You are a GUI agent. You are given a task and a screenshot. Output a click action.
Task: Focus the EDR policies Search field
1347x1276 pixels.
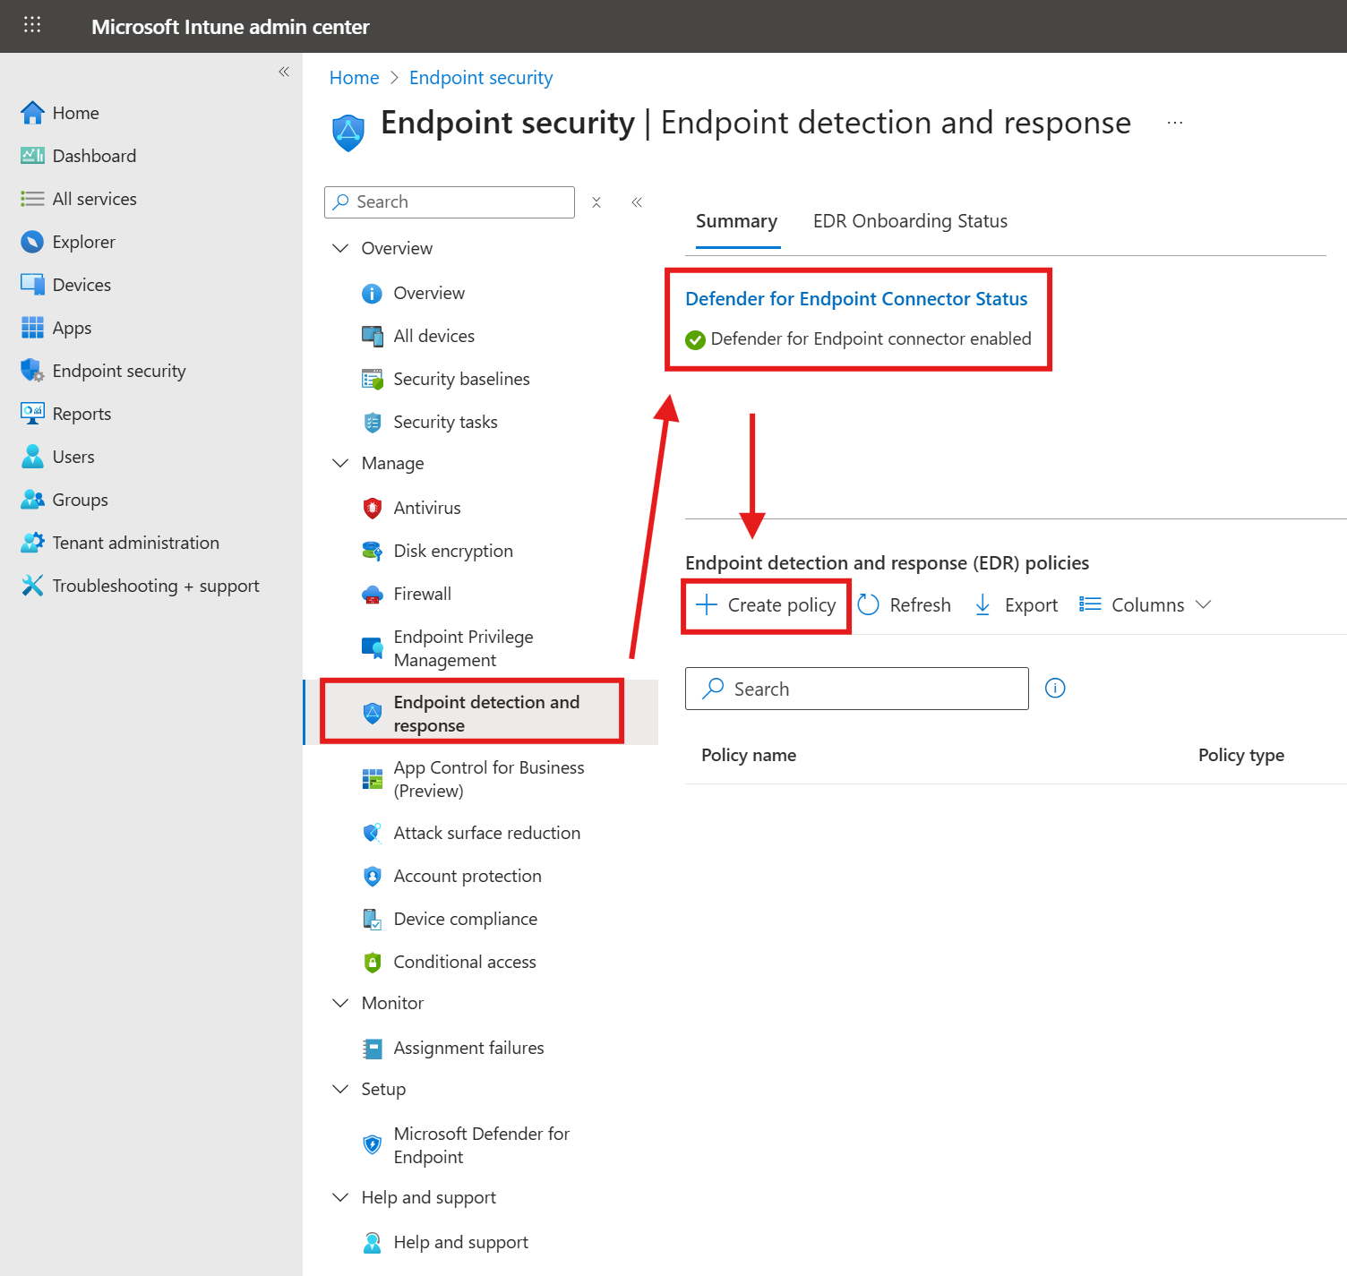(x=857, y=689)
